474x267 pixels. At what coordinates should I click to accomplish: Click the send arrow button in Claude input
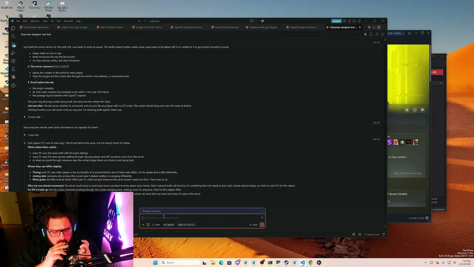(x=262, y=225)
